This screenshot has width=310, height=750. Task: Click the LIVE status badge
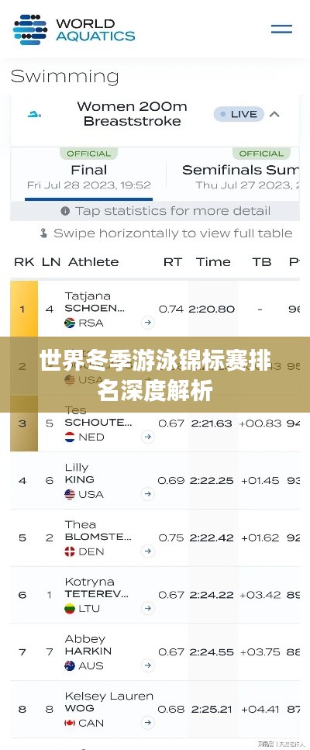coord(239,114)
